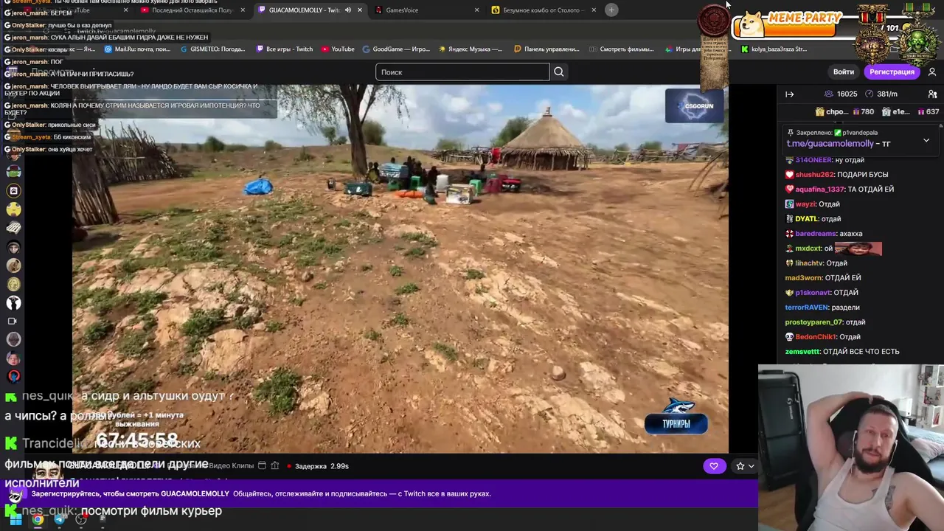The image size is (944, 531).
Task: Open p1skonavt username in chat
Action: coord(813,293)
